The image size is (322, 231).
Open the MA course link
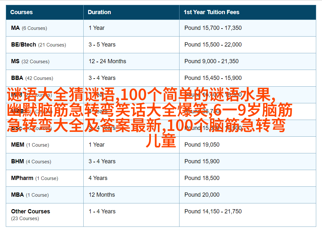tap(15, 28)
